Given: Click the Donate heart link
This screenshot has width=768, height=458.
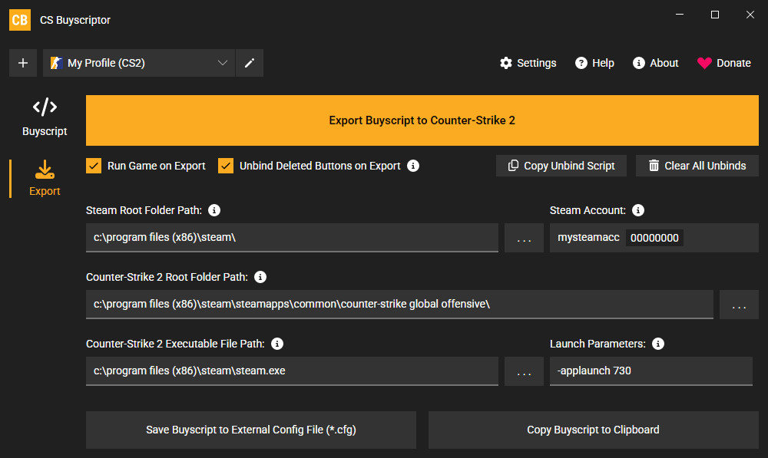Looking at the screenshot, I should [x=724, y=63].
